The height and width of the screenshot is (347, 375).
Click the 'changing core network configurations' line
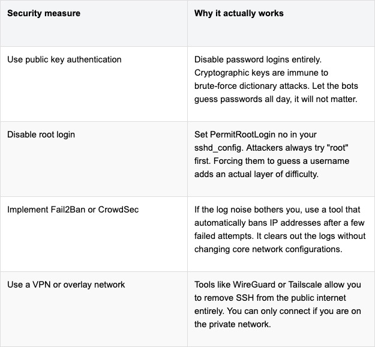(x=268, y=249)
